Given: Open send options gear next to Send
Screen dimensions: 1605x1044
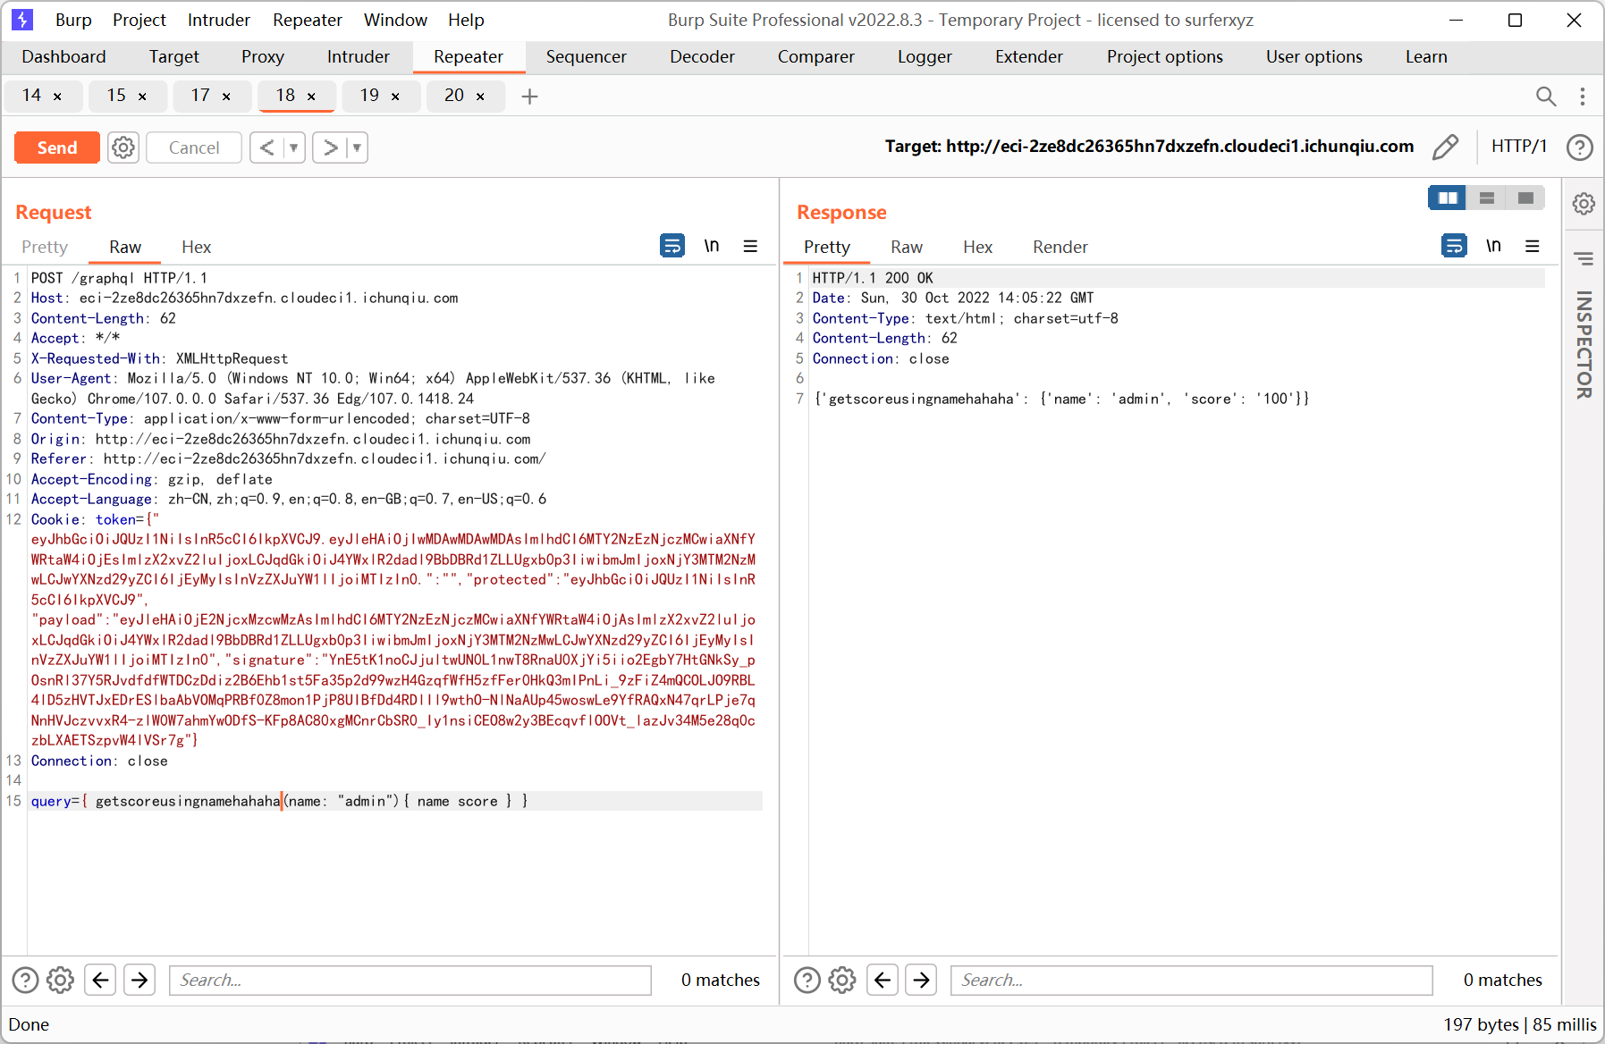Looking at the screenshot, I should [x=123, y=147].
